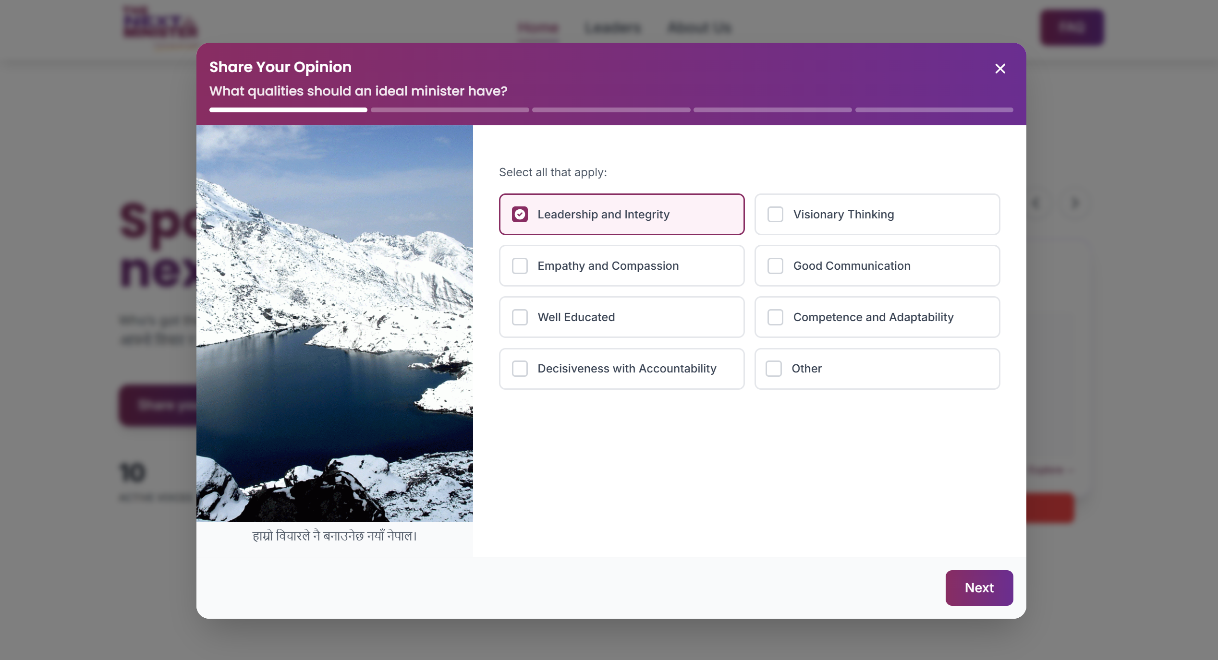Close the Share Your Opinion dialog
The width and height of the screenshot is (1218, 660).
pos(1000,69)
